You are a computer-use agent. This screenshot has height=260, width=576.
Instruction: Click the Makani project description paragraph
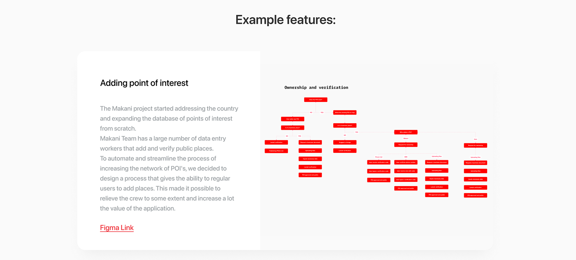[x=169, y=158]
